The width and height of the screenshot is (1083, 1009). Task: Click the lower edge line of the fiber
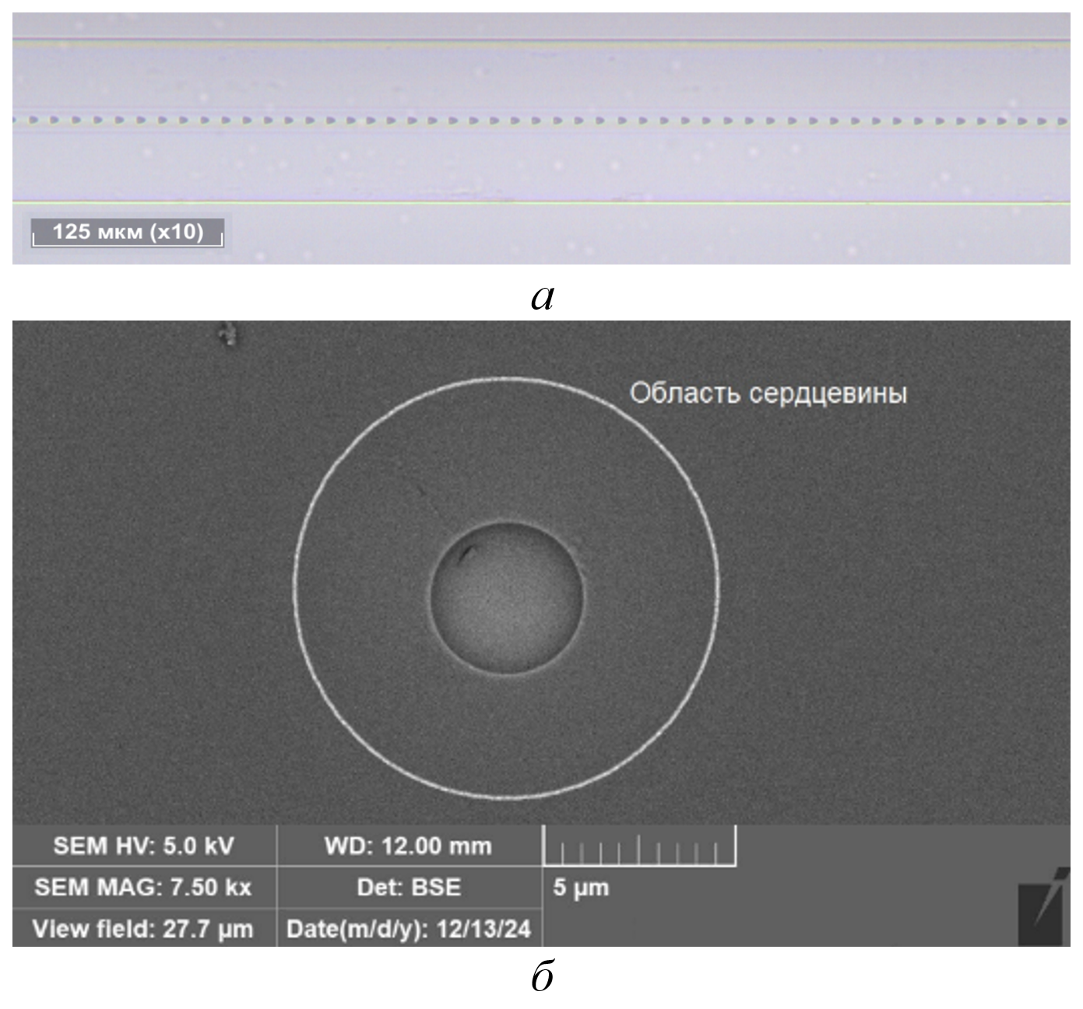[x=541, y=203]
